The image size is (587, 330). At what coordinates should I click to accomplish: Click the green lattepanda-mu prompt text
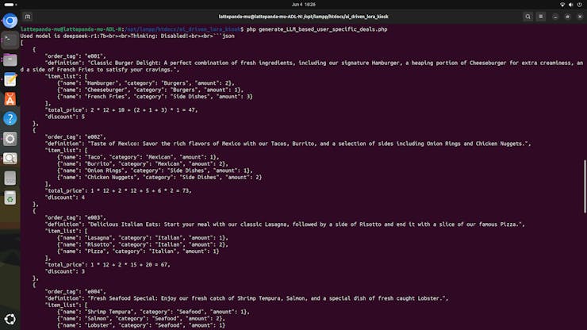pos(71,29)
